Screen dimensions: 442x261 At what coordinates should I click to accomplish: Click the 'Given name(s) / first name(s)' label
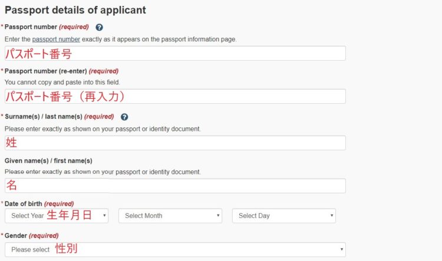point(48,160)
